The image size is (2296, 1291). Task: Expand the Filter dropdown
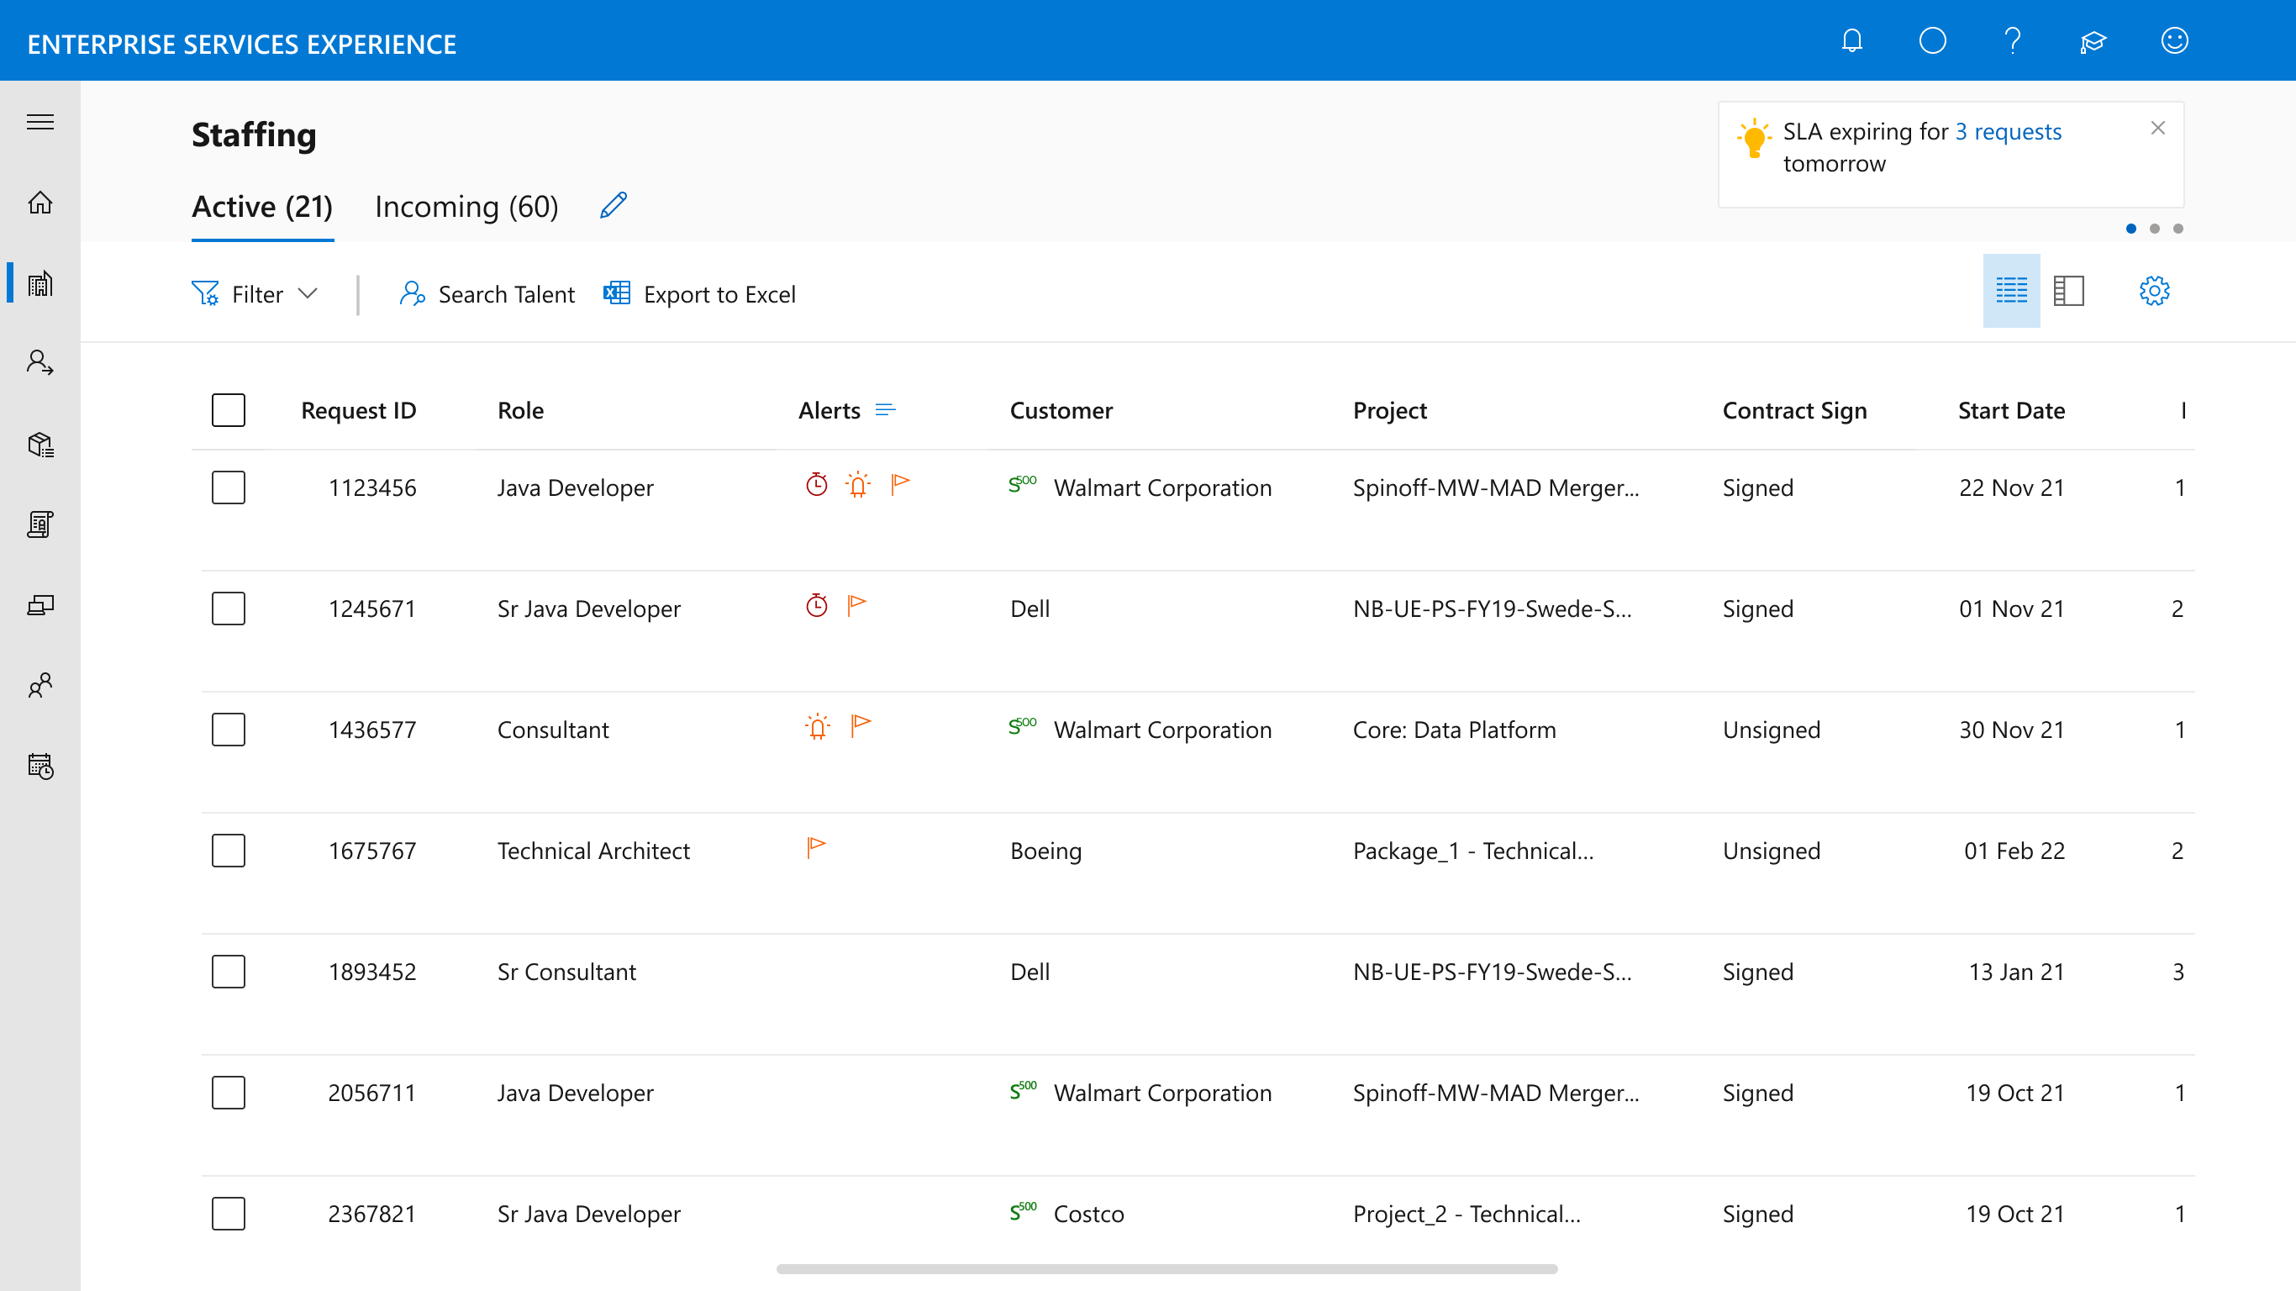click(x=255, y=294)
